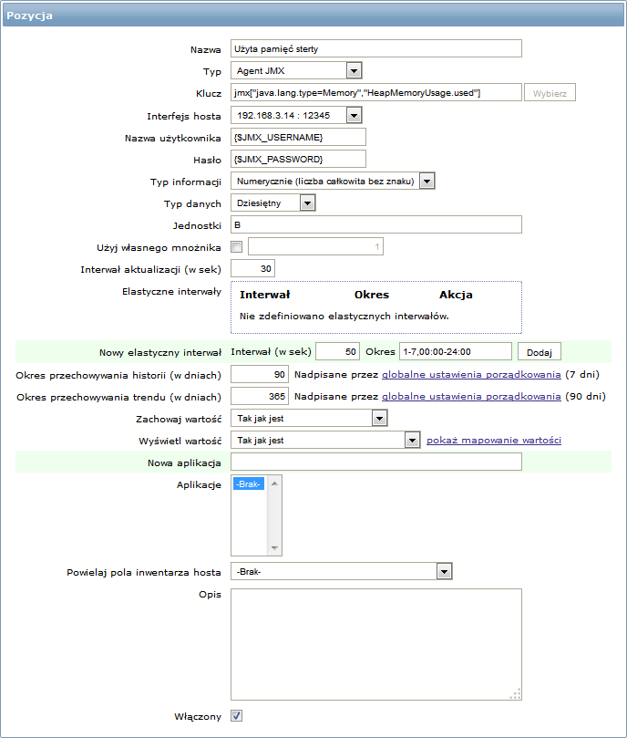Open the Wyświetl wartość dropdown
Screen dimensions: 627x738
click(325, 440)
